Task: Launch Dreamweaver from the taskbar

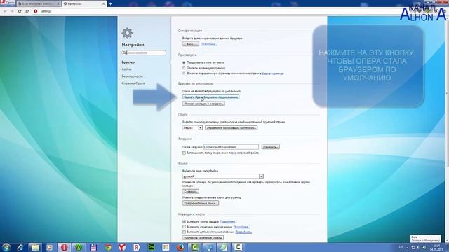Action: click(x=152, y=247)
